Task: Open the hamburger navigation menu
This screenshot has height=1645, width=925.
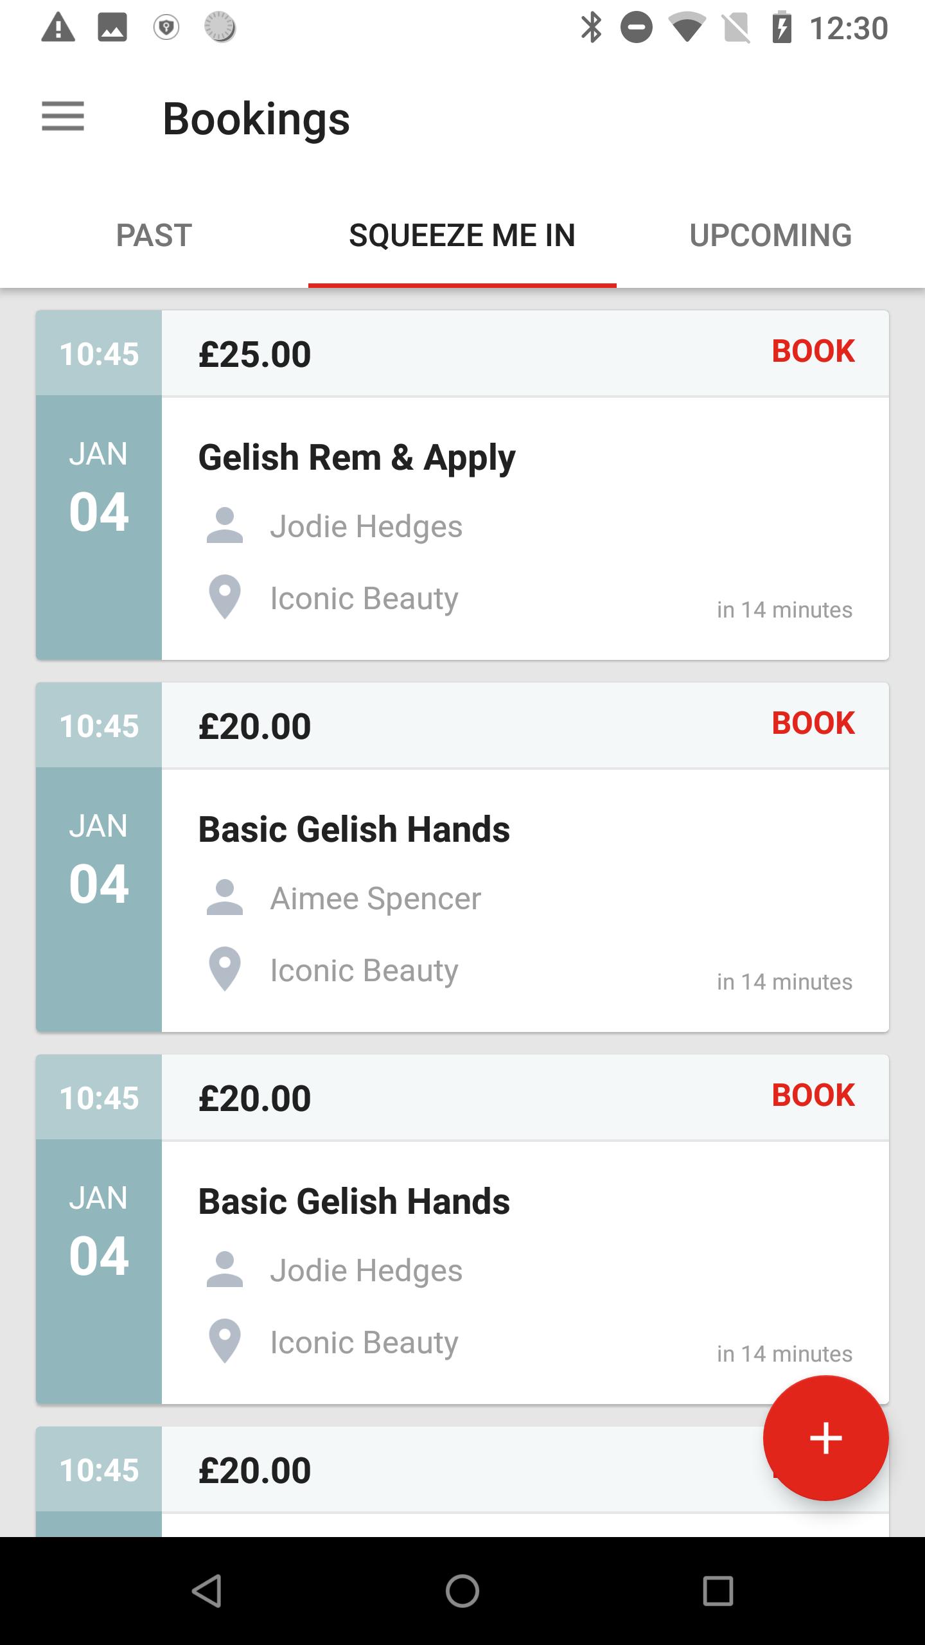Action: pos(63,116)
